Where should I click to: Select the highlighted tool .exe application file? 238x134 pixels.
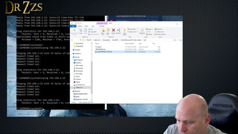pos(128,52)
